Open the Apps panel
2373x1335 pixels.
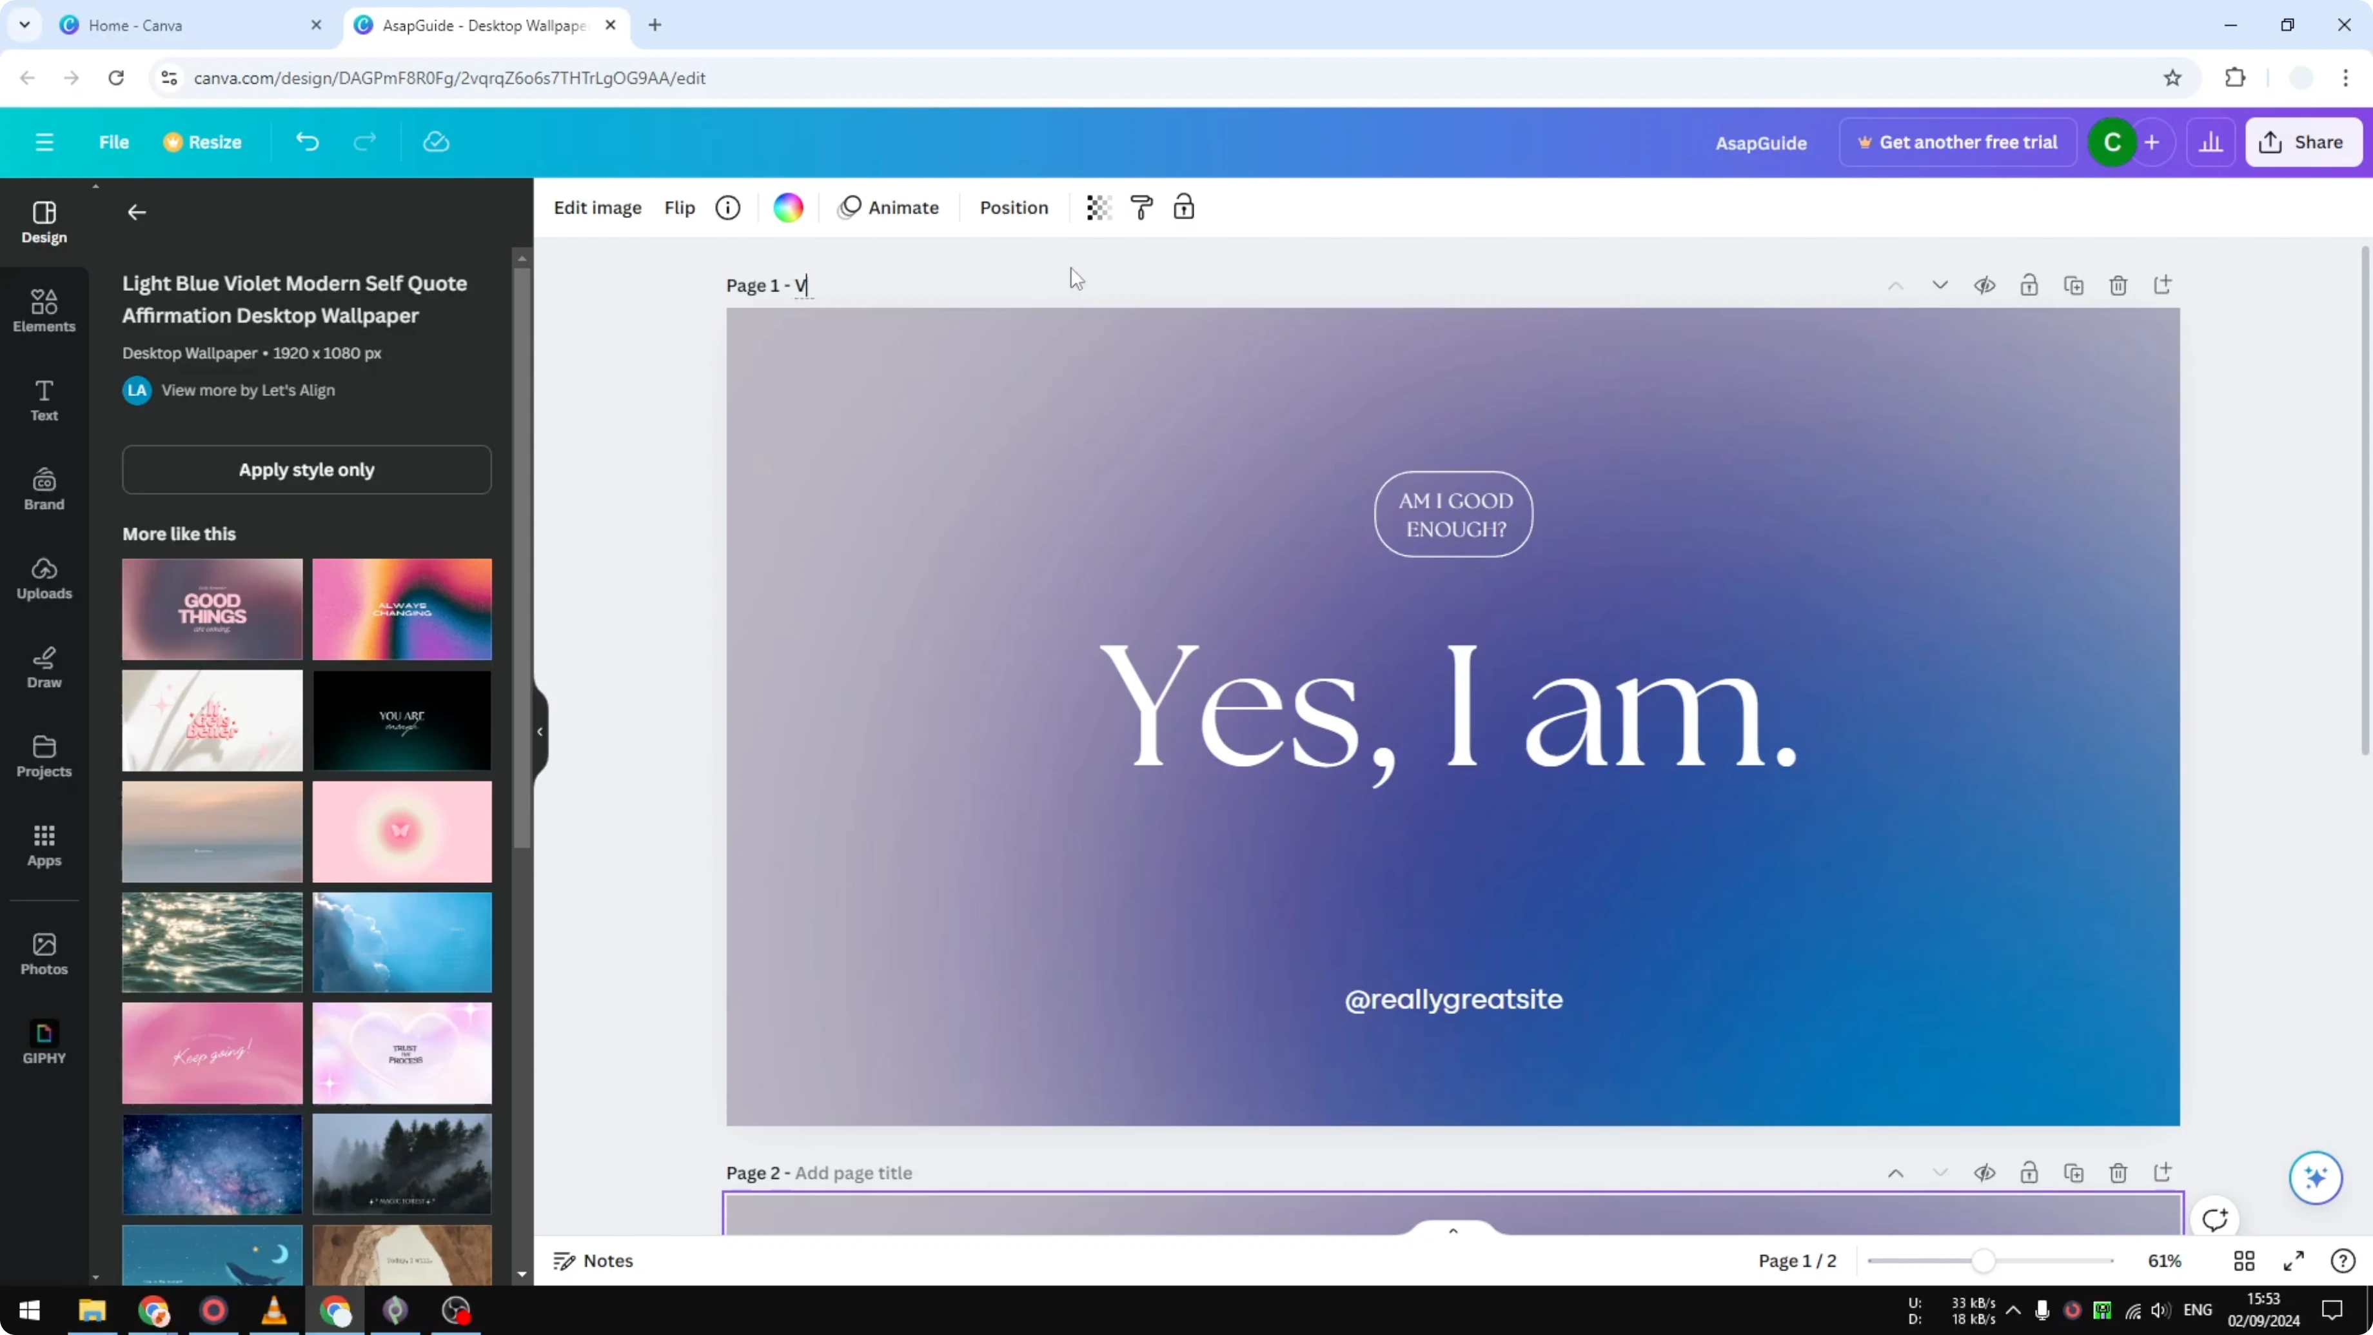pyautogui.click(x=44, y=845)
